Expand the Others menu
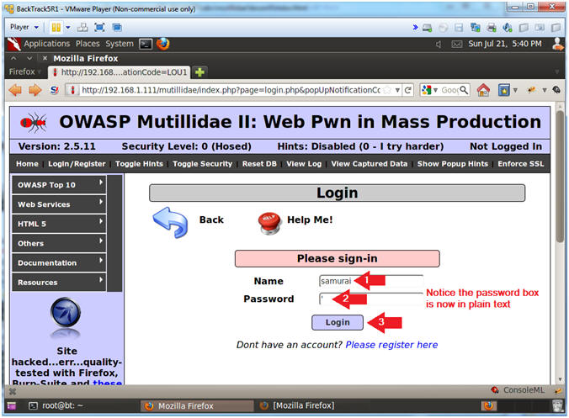This screenshot has width=569, height=418. (59, 243)
